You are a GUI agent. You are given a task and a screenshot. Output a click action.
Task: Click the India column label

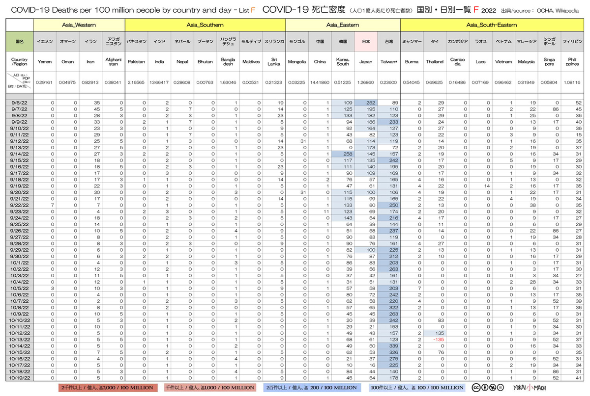[x=159, y=62]
